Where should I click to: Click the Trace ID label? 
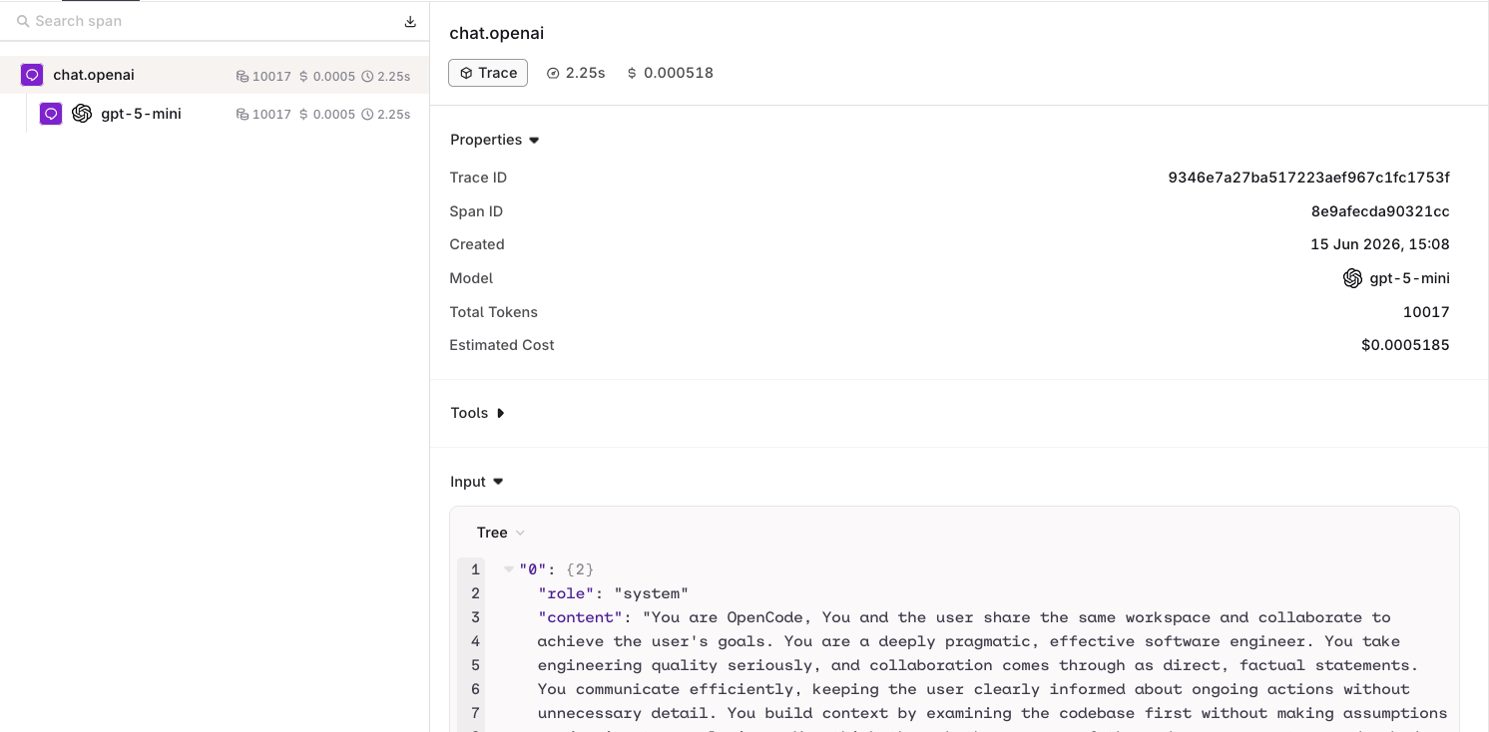point(478,178)
